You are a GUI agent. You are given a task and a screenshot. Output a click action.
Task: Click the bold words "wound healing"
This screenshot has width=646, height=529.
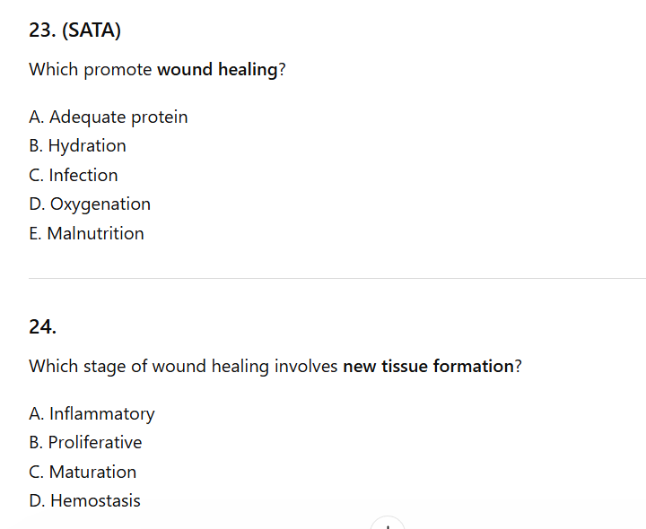tap(217, 69)
